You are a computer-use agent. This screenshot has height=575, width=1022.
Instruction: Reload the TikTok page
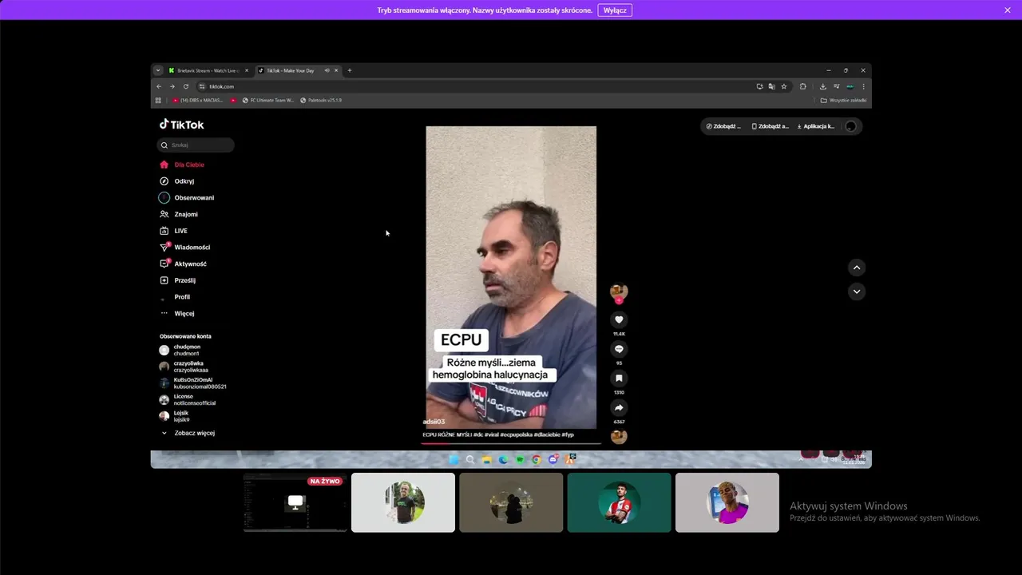186,86
